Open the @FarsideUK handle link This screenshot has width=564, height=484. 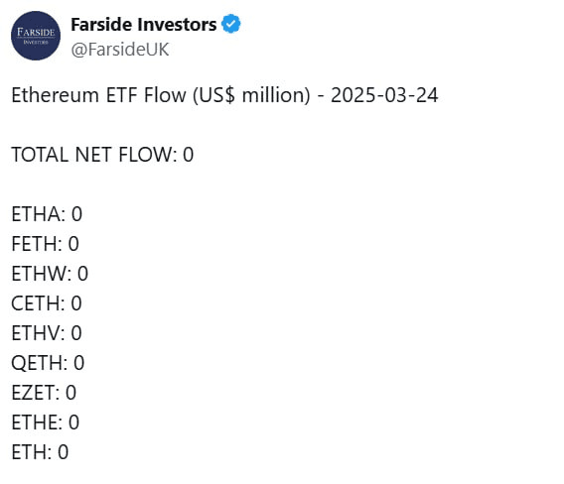click(120, 50)
